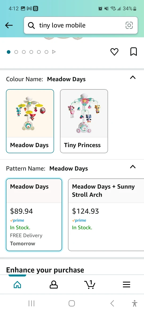Select first filled image carousel dot

[x=9, y=52]
